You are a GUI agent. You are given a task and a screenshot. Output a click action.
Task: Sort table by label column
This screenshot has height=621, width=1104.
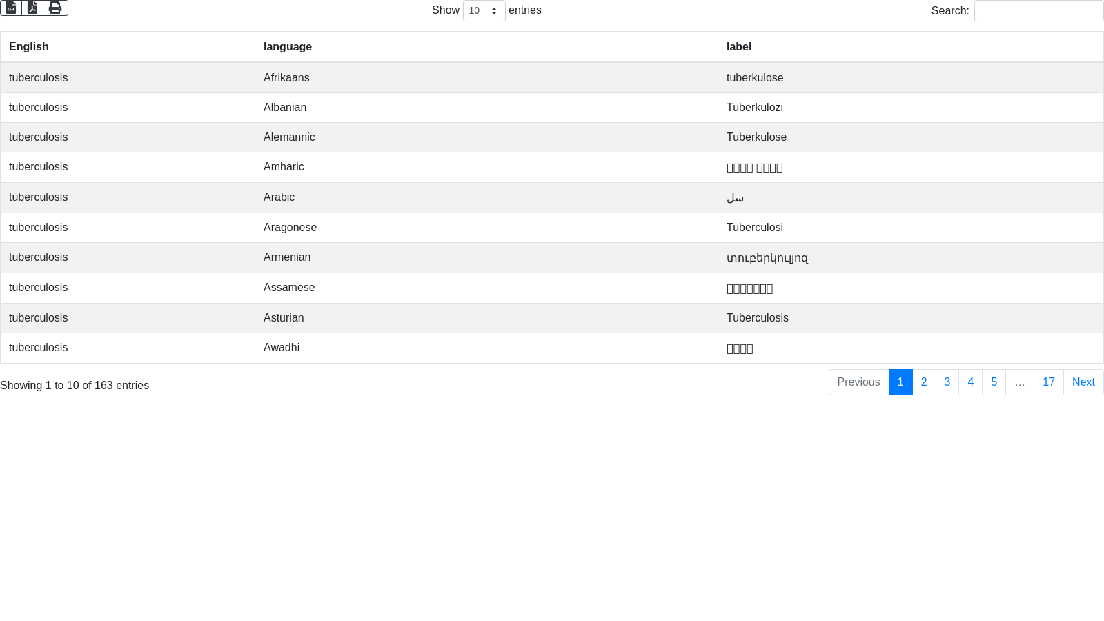739,47
